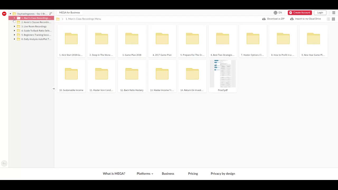Open the breadcrumb root folder icon
This screenshot has width=338, height=190.
pyautogui.click(x=58, y=19)
